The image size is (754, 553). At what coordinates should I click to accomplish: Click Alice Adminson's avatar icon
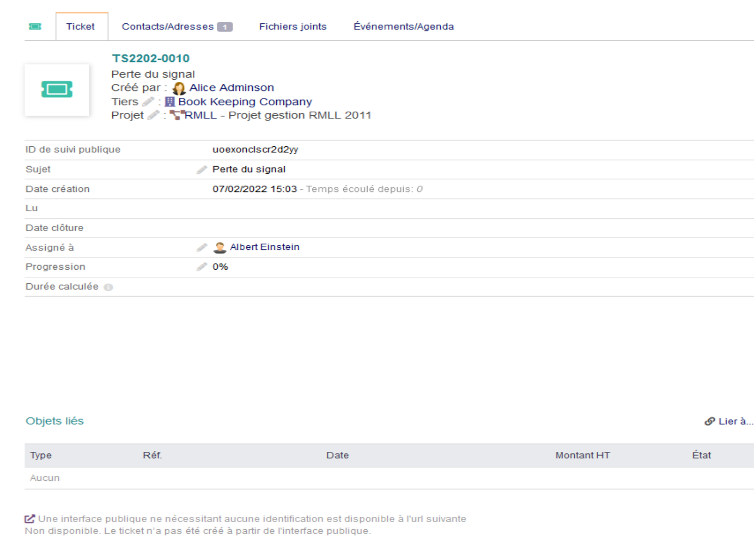pos(179,88)
